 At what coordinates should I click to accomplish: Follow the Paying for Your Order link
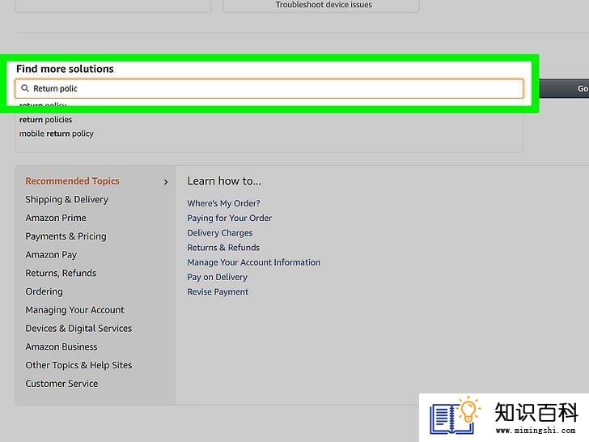click(x=229, y=218)
